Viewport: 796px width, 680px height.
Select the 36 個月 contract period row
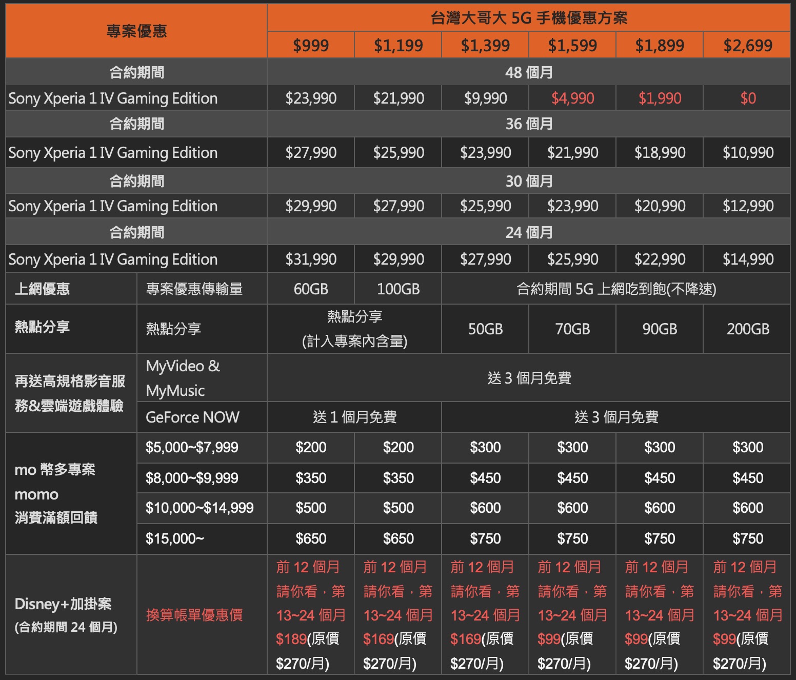point(528,124)
